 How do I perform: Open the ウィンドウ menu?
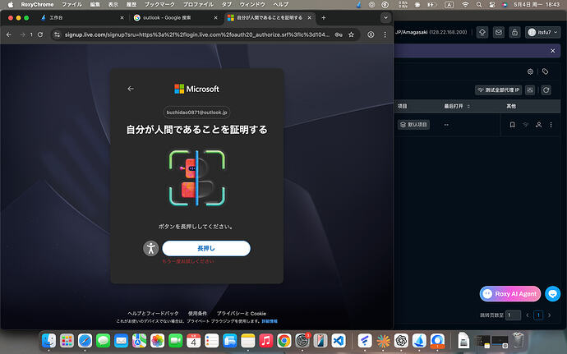point(252,5)
